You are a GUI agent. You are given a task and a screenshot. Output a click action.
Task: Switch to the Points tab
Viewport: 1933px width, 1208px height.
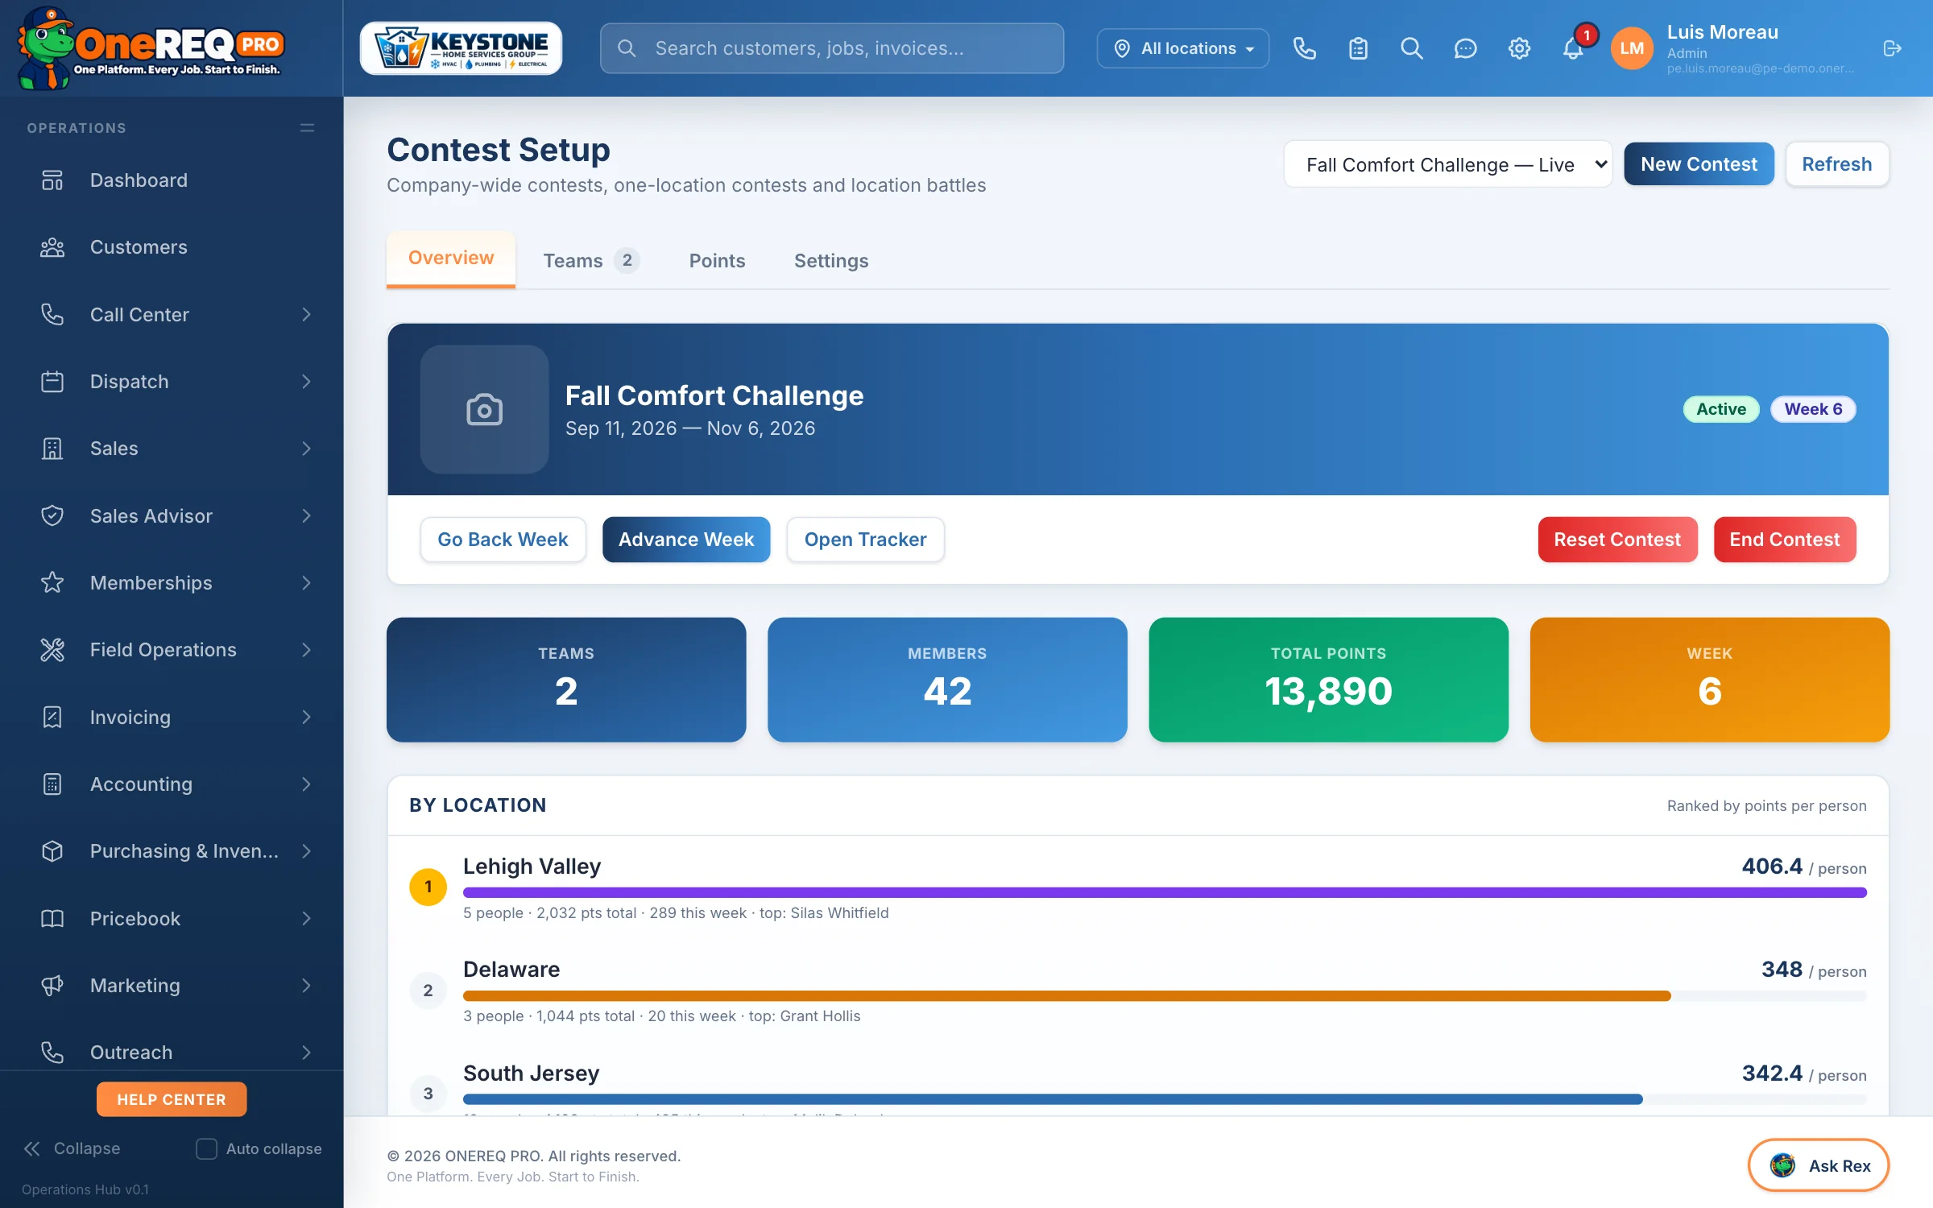[x=717, y=260]
